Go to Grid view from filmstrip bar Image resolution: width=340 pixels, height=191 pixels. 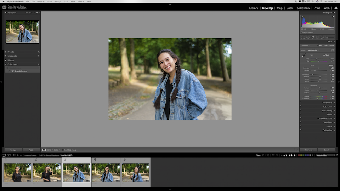[14, 155]
